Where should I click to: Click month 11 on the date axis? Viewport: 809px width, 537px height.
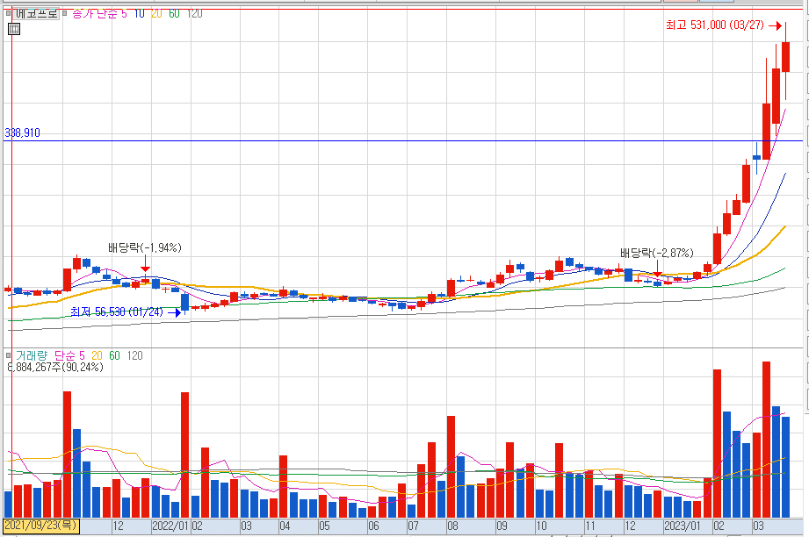pyautogui.click(x=590, y=526)
